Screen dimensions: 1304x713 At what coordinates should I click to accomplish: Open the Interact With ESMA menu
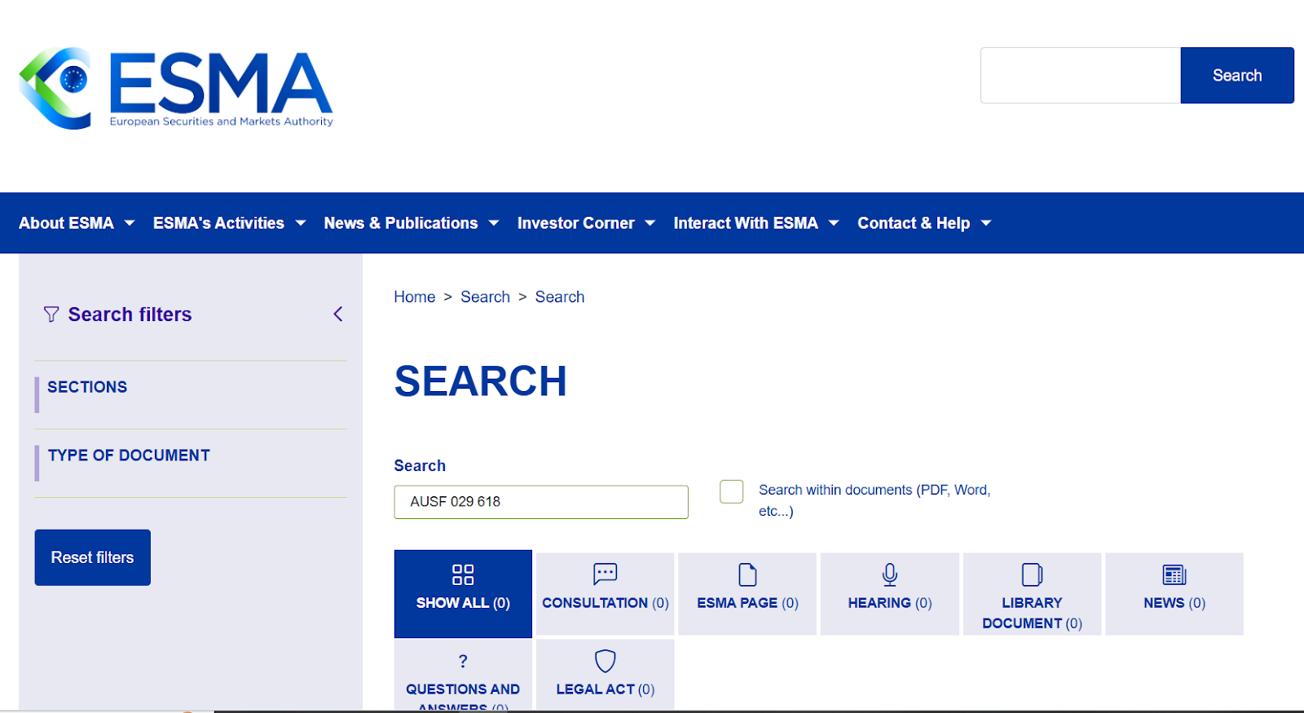(x=746, y=223)
